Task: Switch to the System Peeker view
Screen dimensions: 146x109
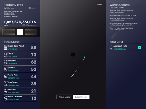Action: (x=81, y=97)
